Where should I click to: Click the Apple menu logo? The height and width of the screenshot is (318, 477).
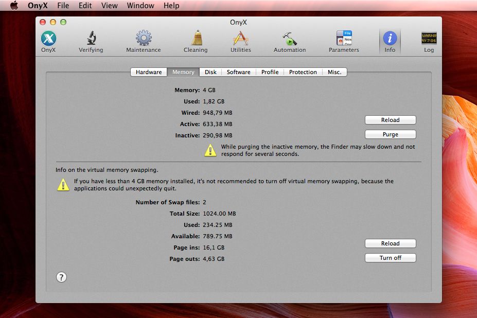point(14,6)
